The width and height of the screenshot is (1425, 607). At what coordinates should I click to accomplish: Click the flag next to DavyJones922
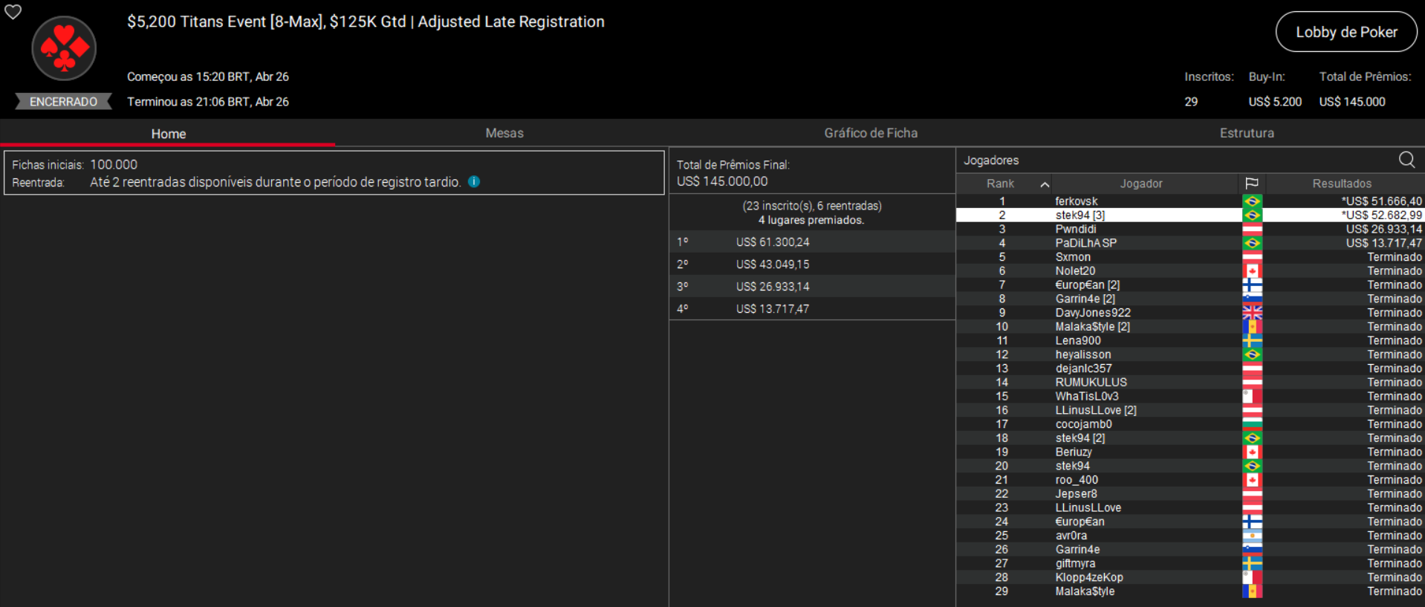[1252, 313]
